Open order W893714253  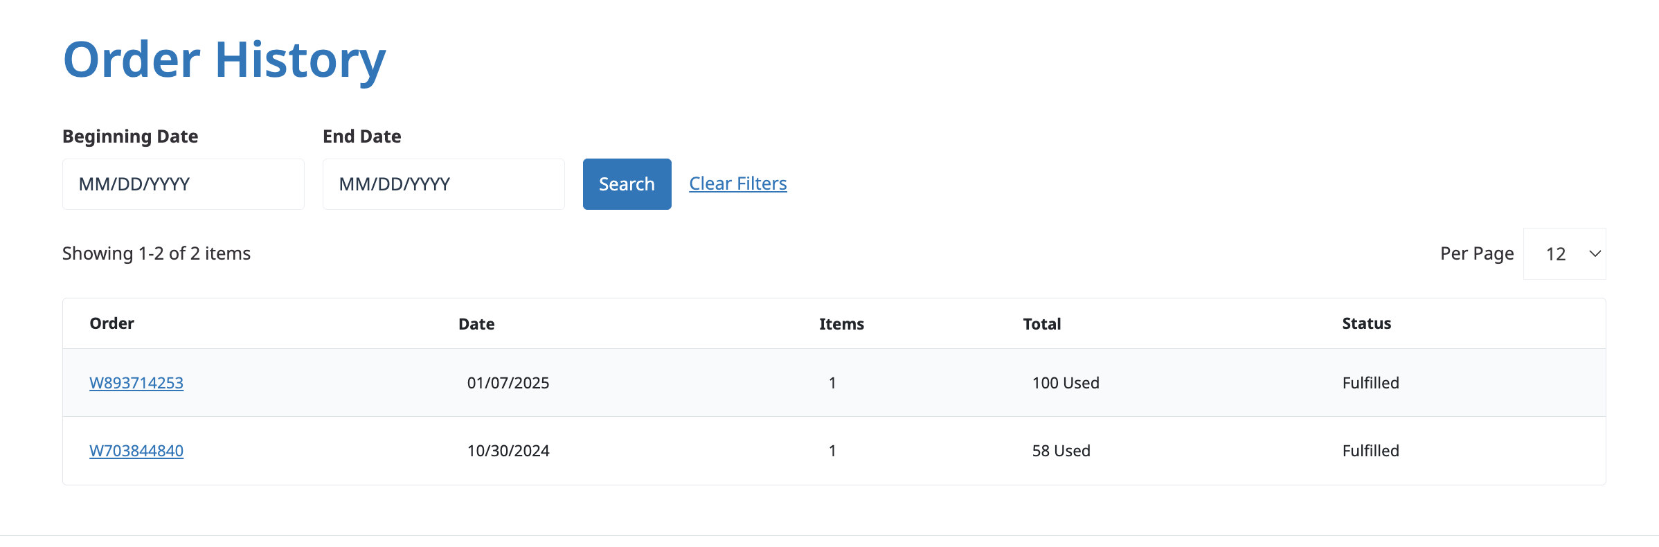pyautogui.click(x=136, y=383)
